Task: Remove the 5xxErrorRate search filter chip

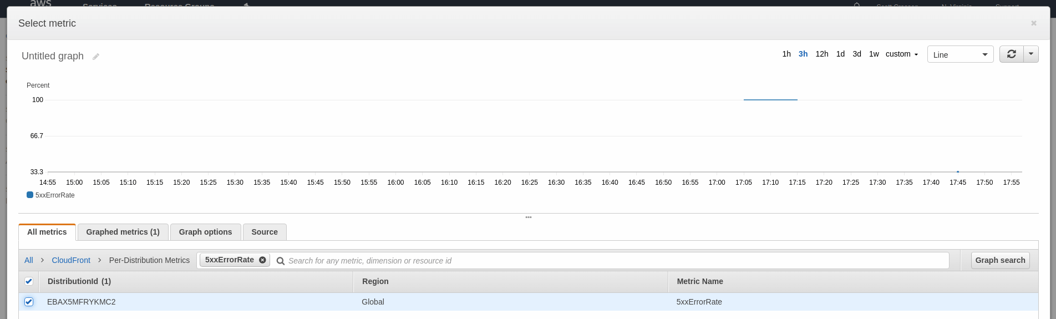Action: pyautogui.click(x=262, y=260)
